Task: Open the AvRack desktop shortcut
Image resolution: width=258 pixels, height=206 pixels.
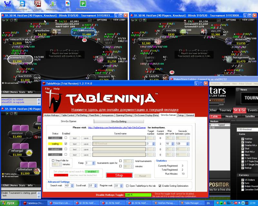Action: coord(6,4)
